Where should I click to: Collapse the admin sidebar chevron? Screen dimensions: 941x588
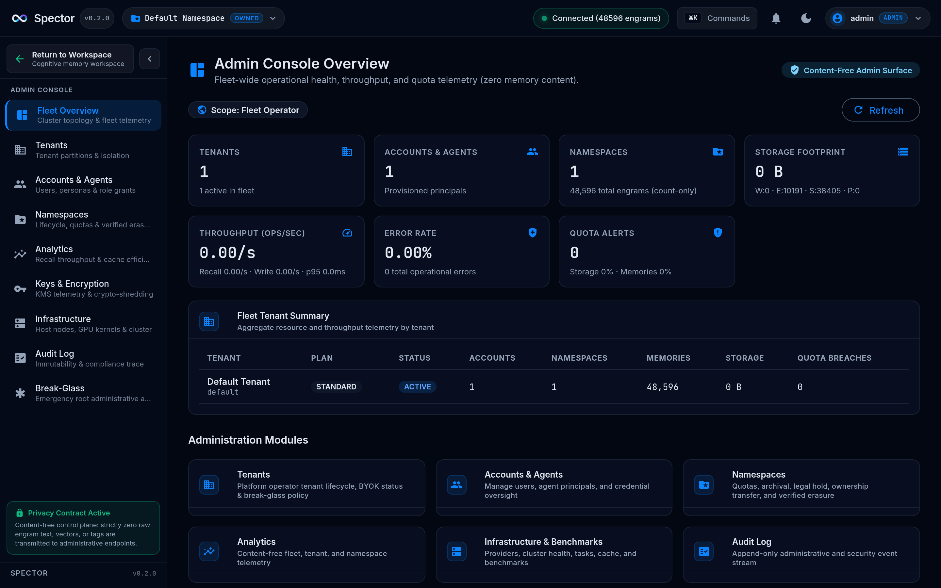[x=150, y=59]
